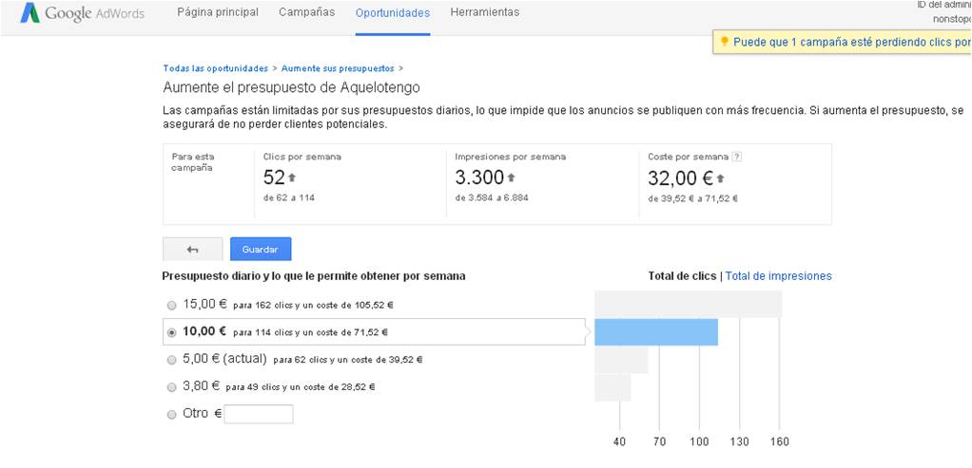This screenshot has height=468, width=972.
Task: Click the text 'para 49 clics y un coste de 28,52 €'
Action: (x=300, y=387)
